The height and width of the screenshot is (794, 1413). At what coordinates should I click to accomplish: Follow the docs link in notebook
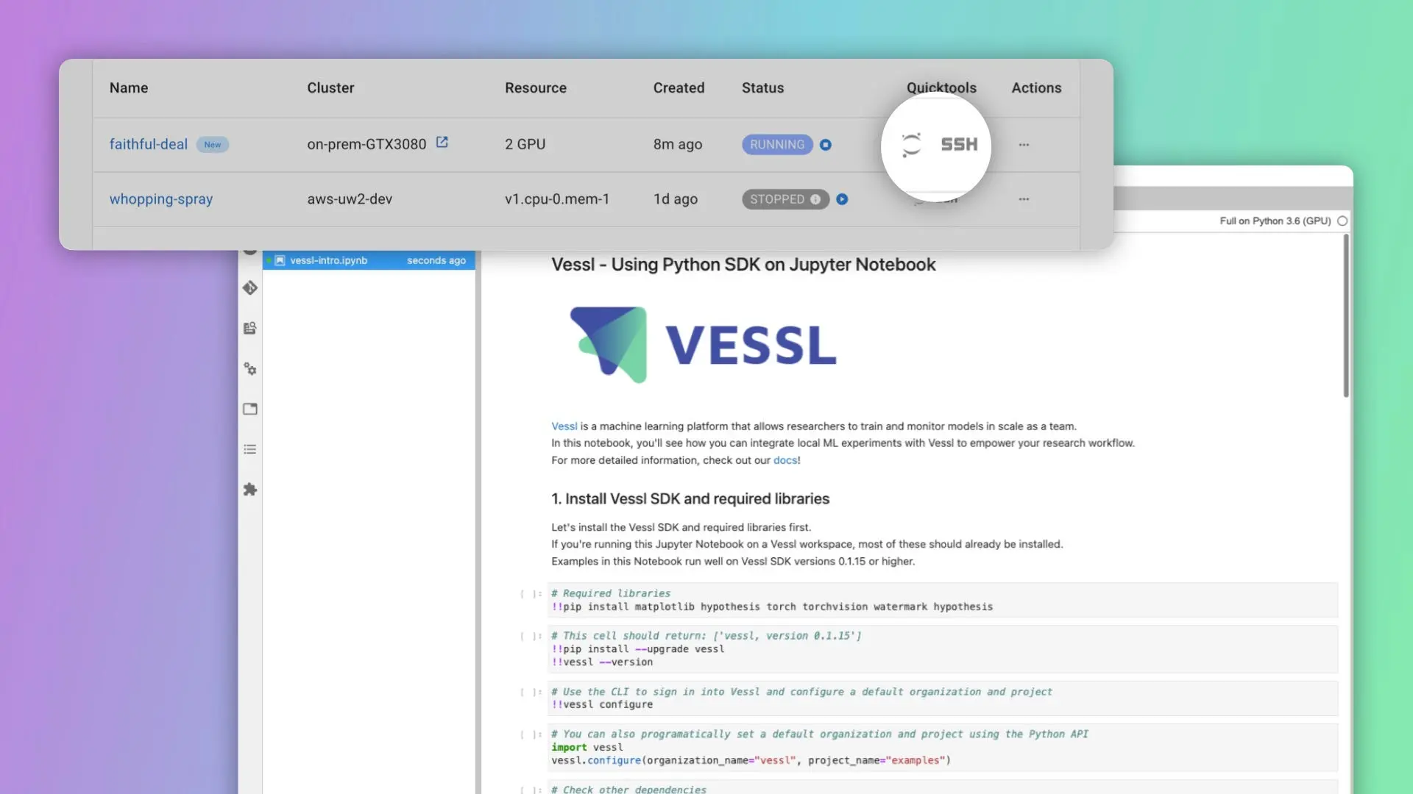pos(785,460)
